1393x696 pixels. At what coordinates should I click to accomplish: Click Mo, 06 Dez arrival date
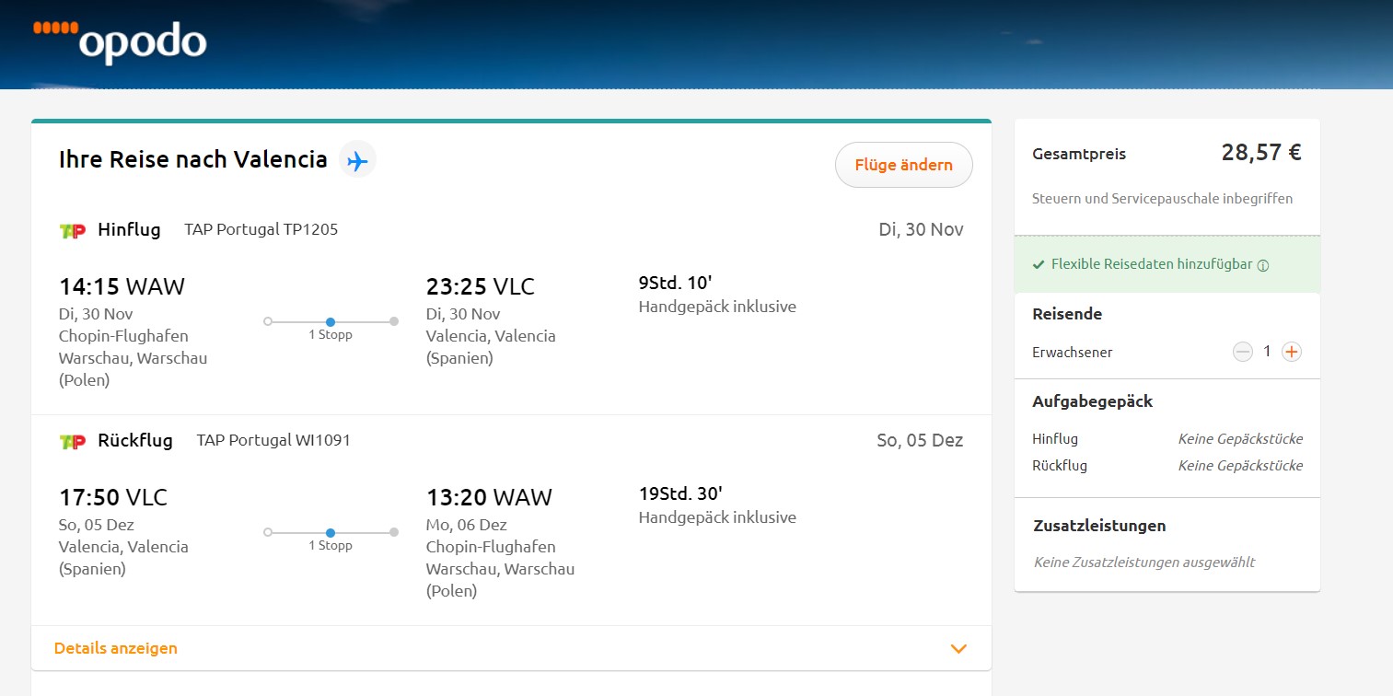tap(467, 525)
